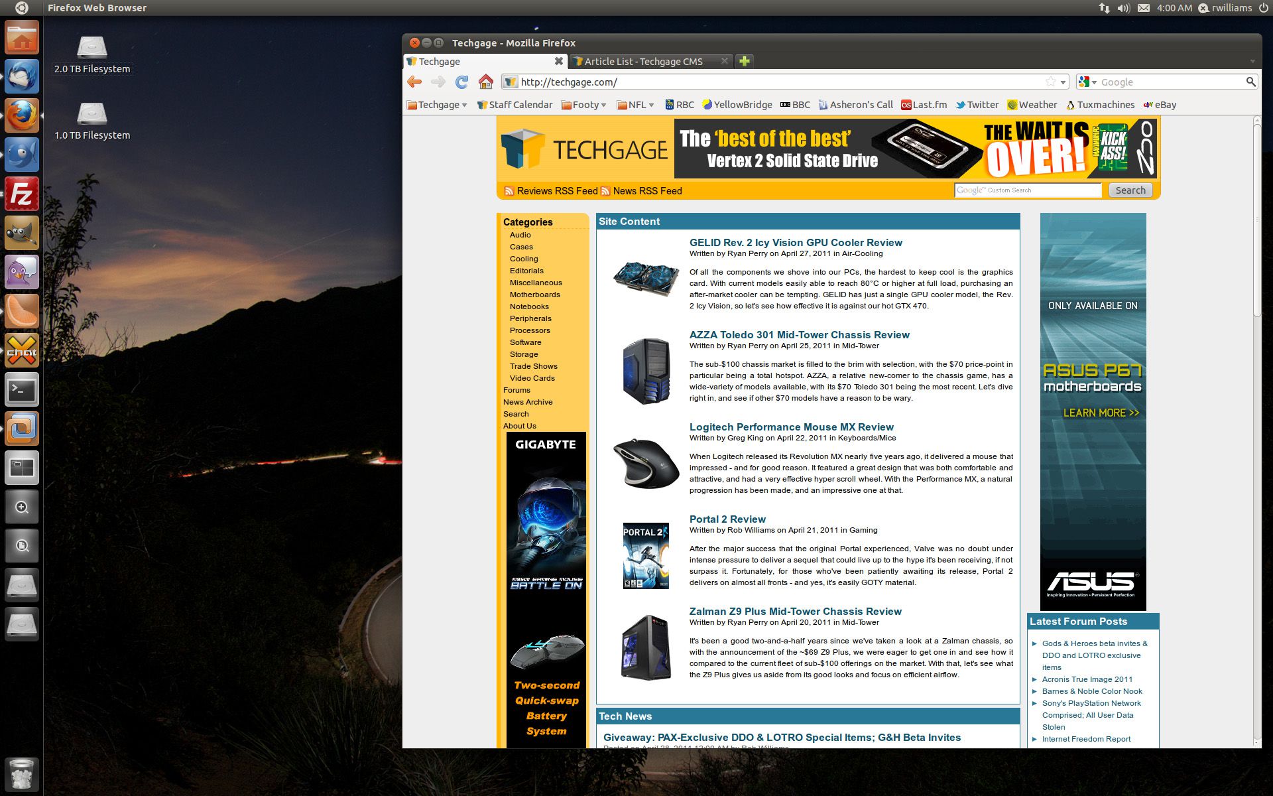Click the AZZA Toledo chassis thumbnail
The height and width of the screenshot is (796, 1273).
(646, 371)
